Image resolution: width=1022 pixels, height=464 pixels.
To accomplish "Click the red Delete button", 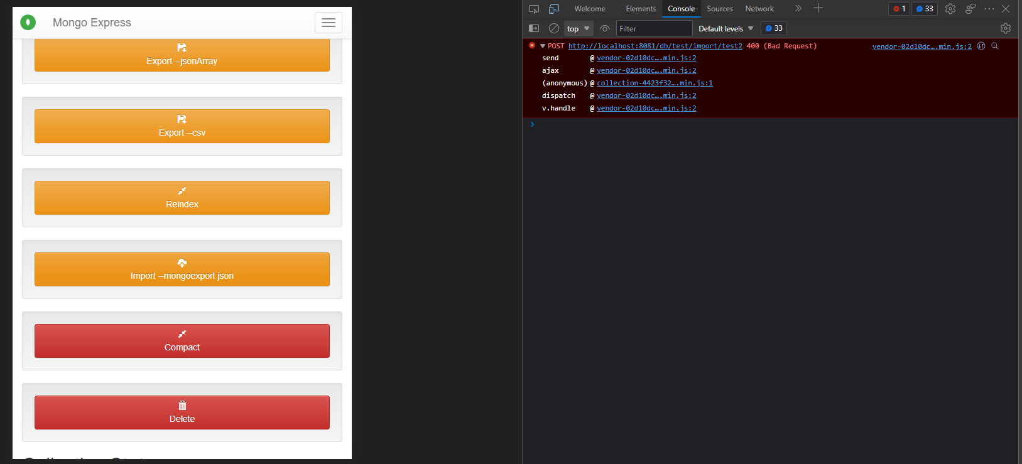I will [182, 413].
